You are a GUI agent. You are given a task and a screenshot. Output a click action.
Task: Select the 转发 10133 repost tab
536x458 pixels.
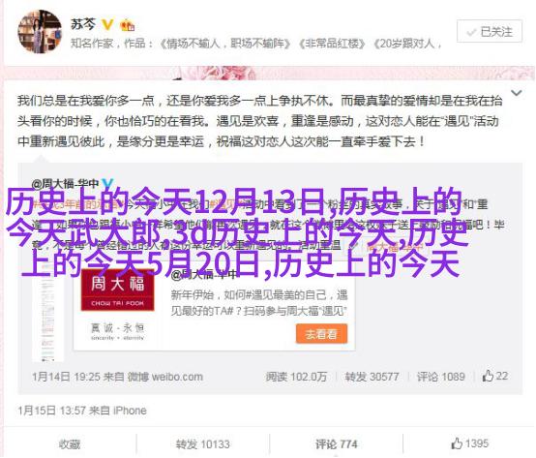(203, 444)
